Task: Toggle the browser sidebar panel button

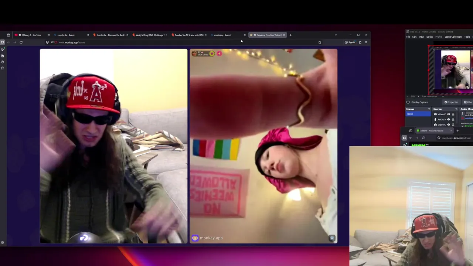Action: point(3,42)
